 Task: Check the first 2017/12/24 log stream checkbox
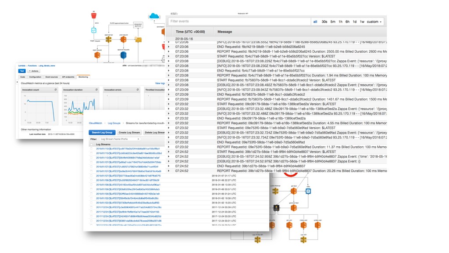click(91, 207)
